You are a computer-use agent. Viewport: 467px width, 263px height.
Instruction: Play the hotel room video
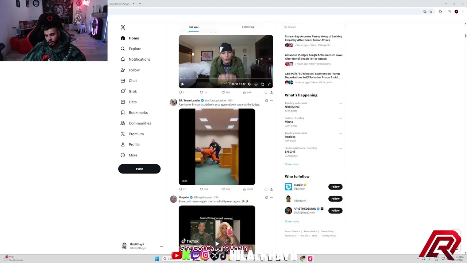coord(183,84)
